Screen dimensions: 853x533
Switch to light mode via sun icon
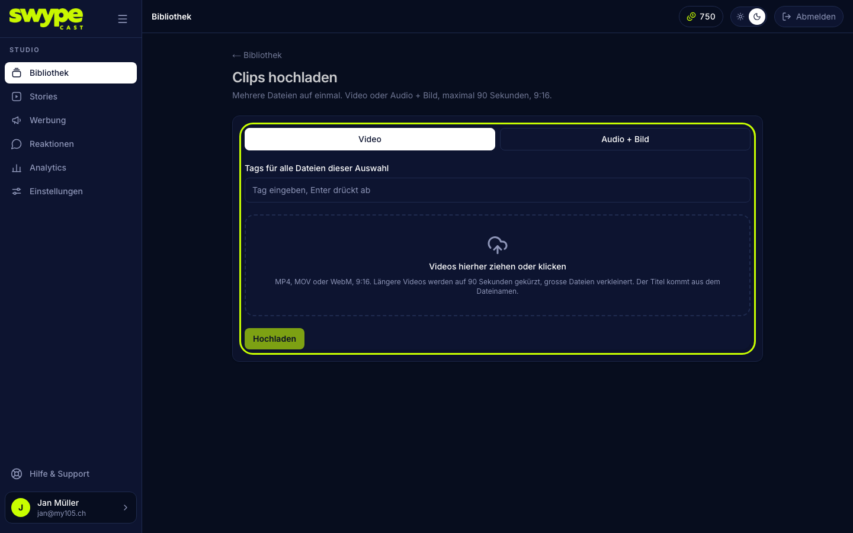click(x=740, y=17)
